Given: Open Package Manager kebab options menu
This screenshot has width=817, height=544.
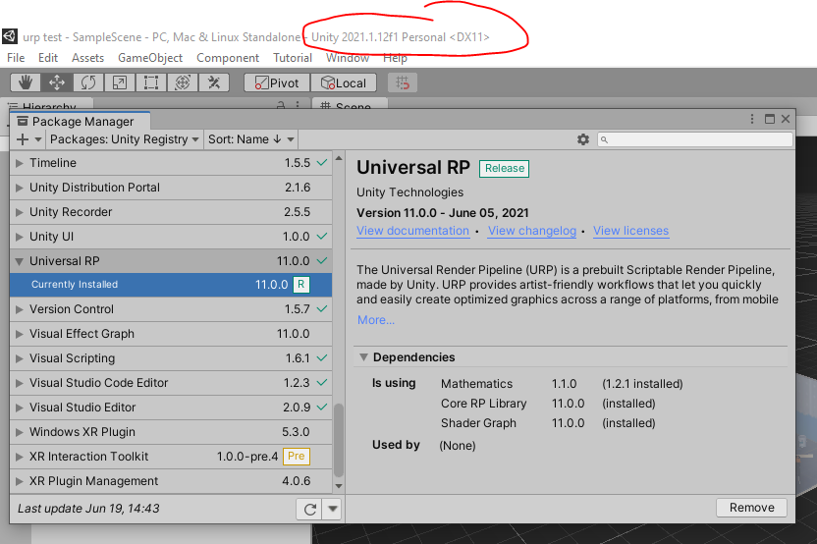Looking at the screenshot, I should 752,119.
